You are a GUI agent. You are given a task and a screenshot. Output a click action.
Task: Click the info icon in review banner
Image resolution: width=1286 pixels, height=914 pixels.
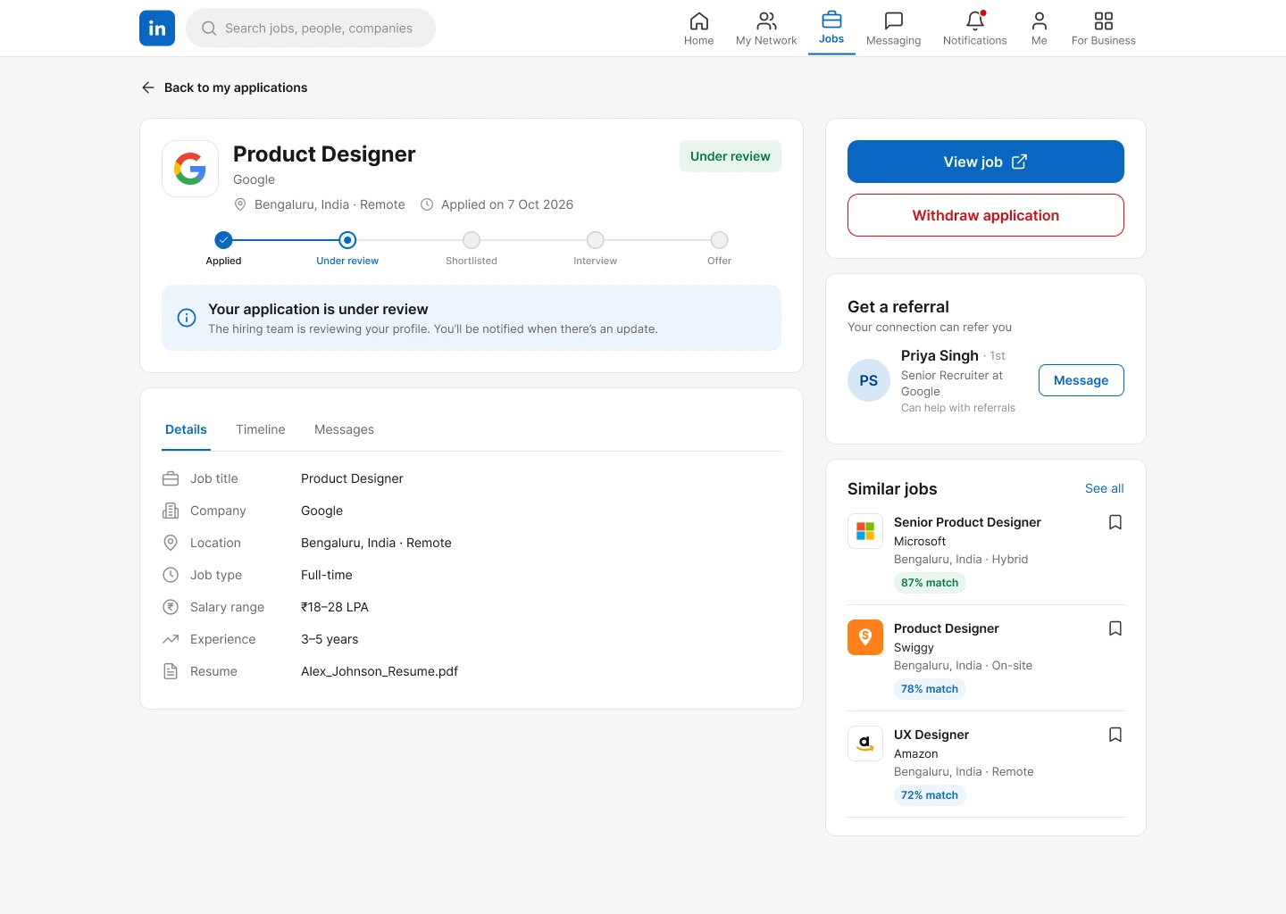click(187, 318)
